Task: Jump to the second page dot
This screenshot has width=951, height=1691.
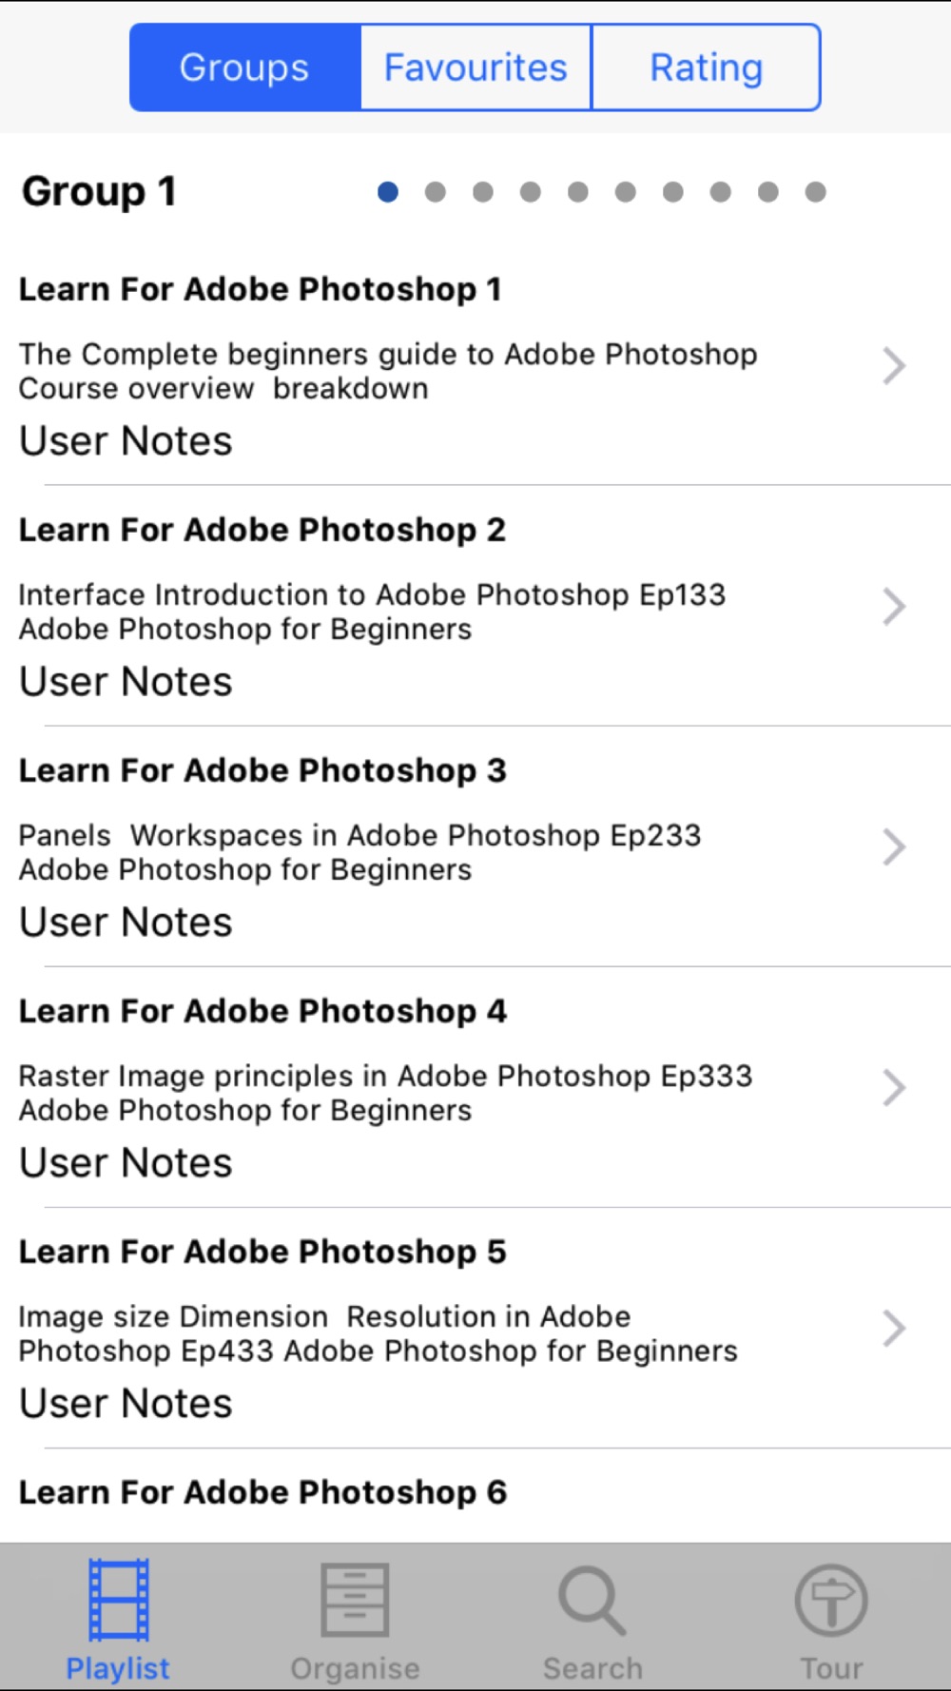Action: pos(436,192)
